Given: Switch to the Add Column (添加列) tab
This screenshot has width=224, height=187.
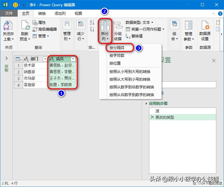Looking at the screenshot, I should click(x=60, y=14).
